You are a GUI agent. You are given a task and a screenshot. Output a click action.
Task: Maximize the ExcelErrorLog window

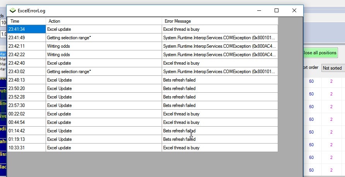coord(277,10)
